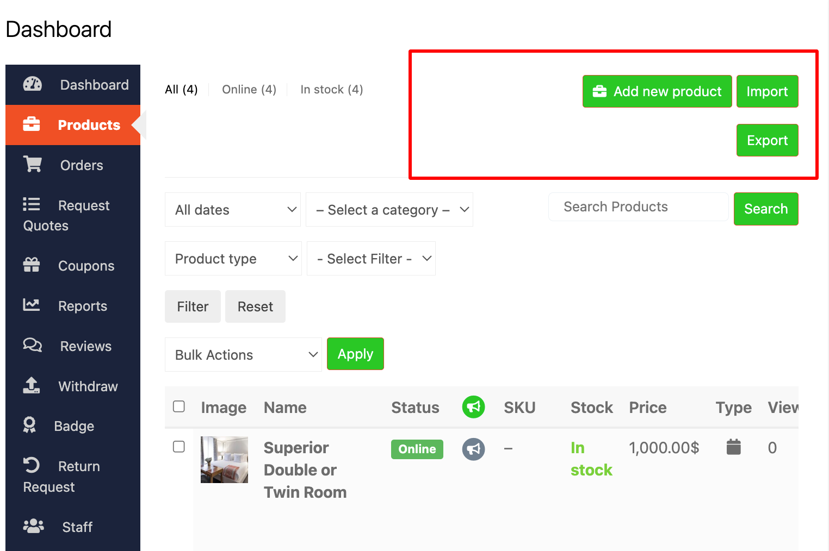Screen dimensions: 829x551
Task: Check the Superior Double or Twin Room row checkbox
Action: click(179, 447)
